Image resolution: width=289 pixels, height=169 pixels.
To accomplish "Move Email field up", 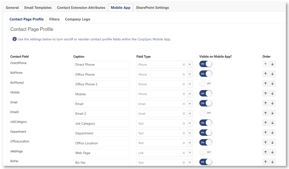I will coord(265,103).
